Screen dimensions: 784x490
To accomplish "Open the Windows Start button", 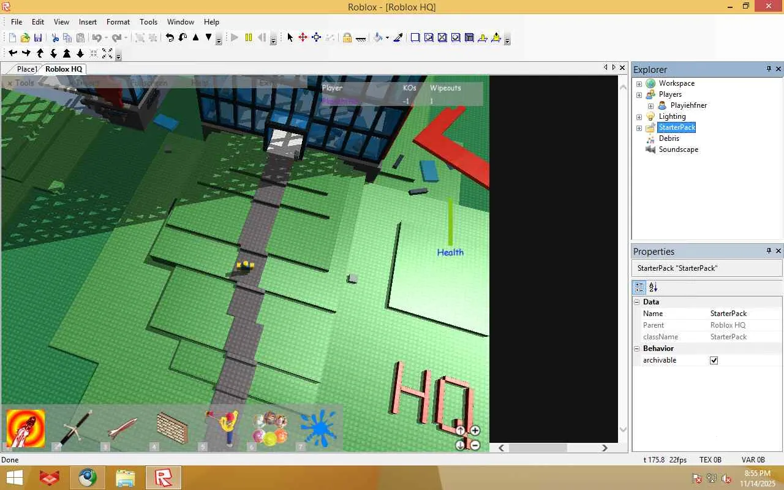I will (15, 478).
